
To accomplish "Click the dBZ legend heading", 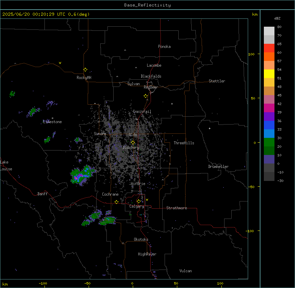I will [x=277, y=18].
